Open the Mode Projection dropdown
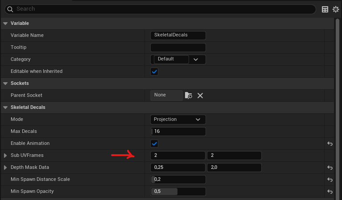The height and width of the screenshot is (200, 342). tap(178, 120)
